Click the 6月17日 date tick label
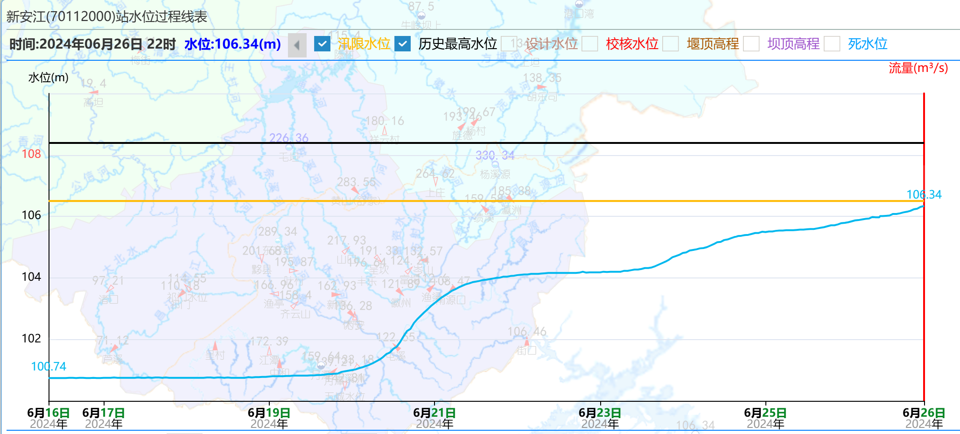Image resolution: width=960 pixels, height=434 pixels. click(x=104, y=413)
